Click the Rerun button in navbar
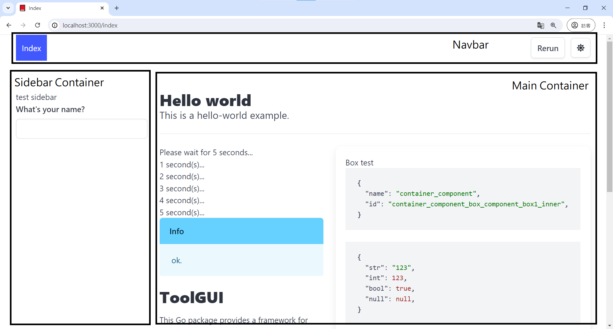 (x=548, y=48)
